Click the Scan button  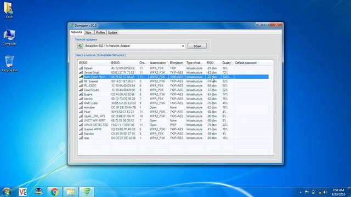197,46
